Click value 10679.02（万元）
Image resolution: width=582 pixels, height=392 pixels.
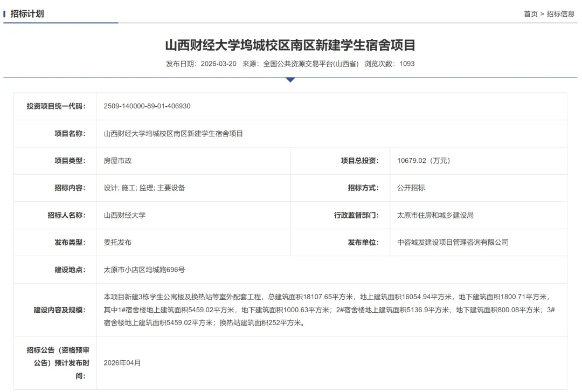point(424,161)
